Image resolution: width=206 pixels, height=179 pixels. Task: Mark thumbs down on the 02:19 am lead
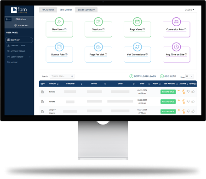(188, 101)
